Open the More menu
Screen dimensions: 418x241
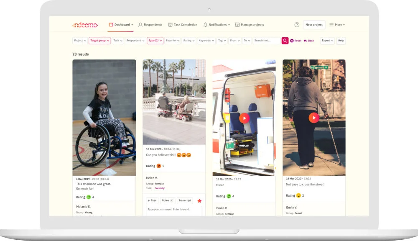337,25
